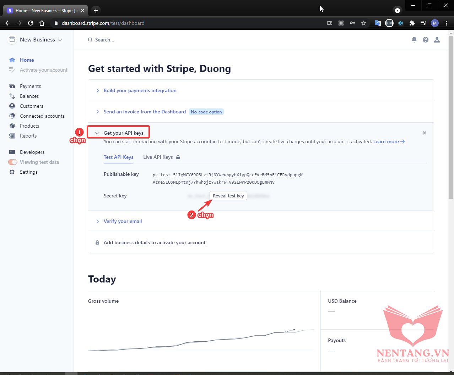Dismiss the API keys panel with X
Screen dimensions: 454x375
click(x=424, y=133)
